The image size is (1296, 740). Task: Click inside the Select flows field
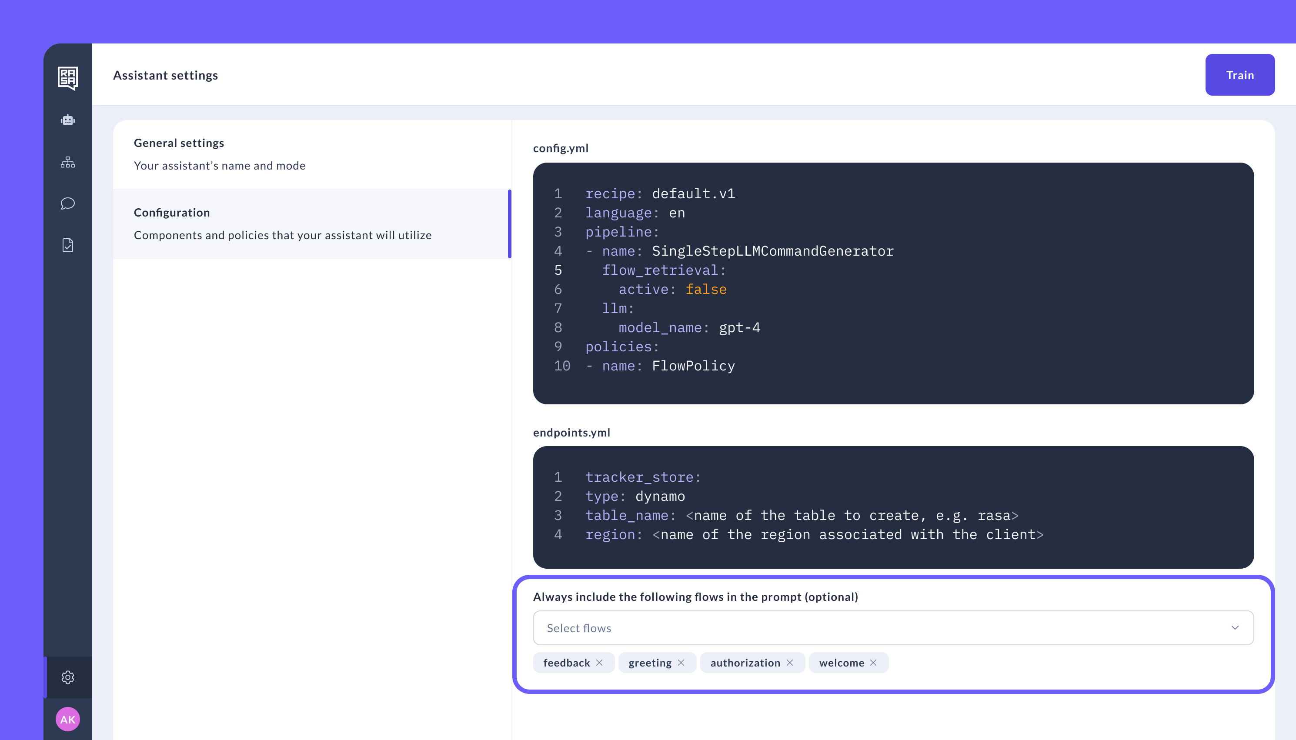coord(864,628)
